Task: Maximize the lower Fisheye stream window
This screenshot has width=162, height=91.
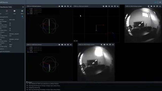Action: click(x=110, y=44)
